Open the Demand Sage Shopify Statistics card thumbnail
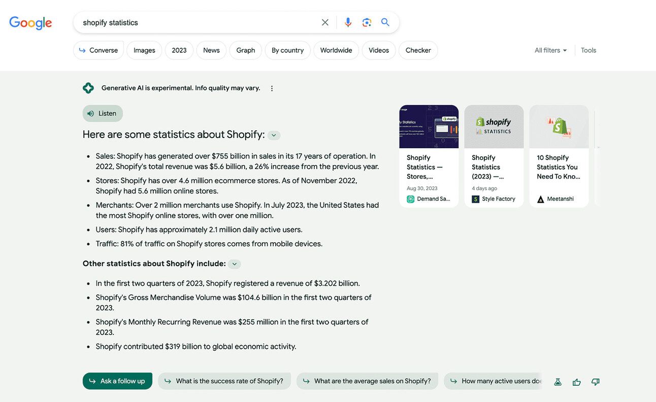 [x=429, y=126]
